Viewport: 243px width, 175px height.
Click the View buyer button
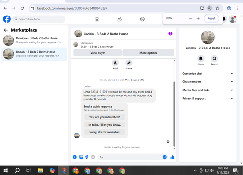(x=98, y=53)
